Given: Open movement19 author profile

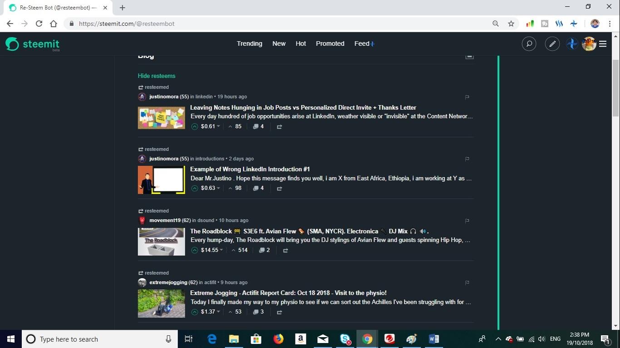Looking at the screenshot, I should tap(165, 220).
